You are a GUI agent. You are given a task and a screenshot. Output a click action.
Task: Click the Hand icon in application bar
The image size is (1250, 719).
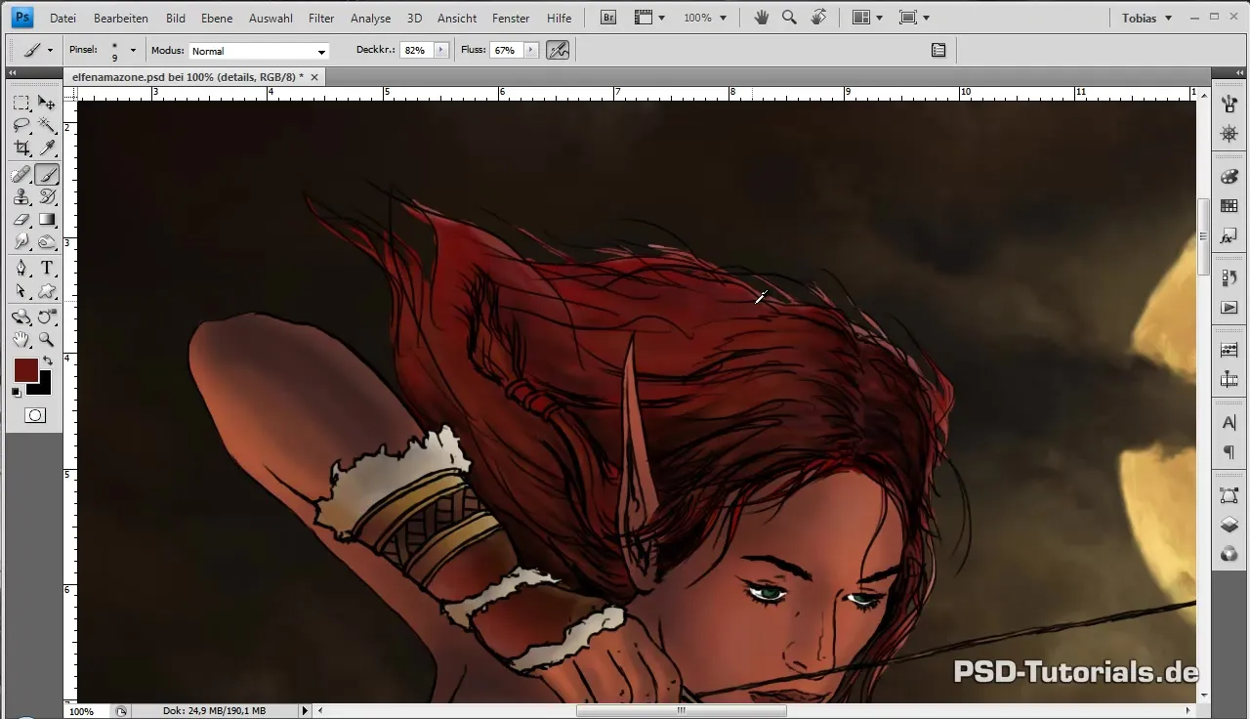pos(762,18)
